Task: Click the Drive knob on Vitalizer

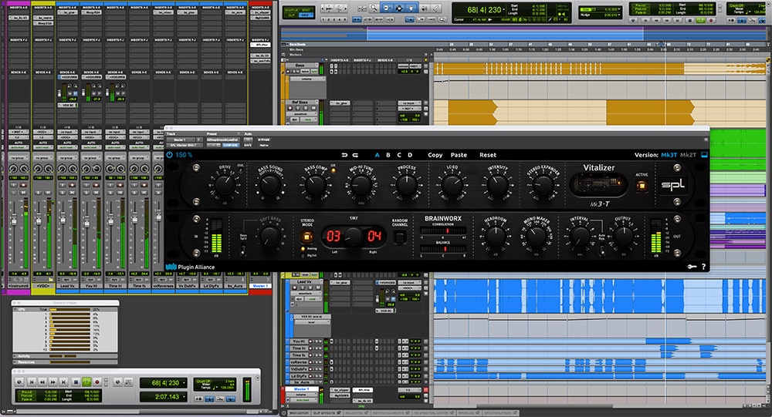Action: coord(224,186)
